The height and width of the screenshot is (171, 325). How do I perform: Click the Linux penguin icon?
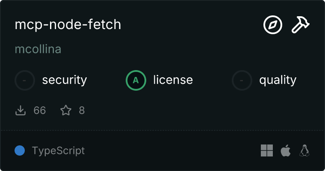304,150
